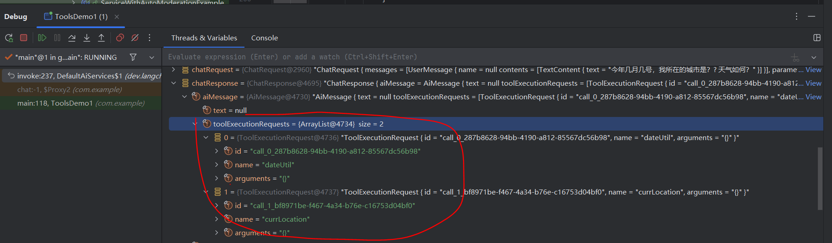Select toolExecutionRequests ArrayList size 2 row
This screenshot has height=243, width=832.
click(496, 124)
